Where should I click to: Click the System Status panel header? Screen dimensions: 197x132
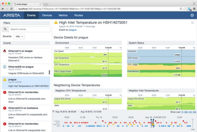161,43
